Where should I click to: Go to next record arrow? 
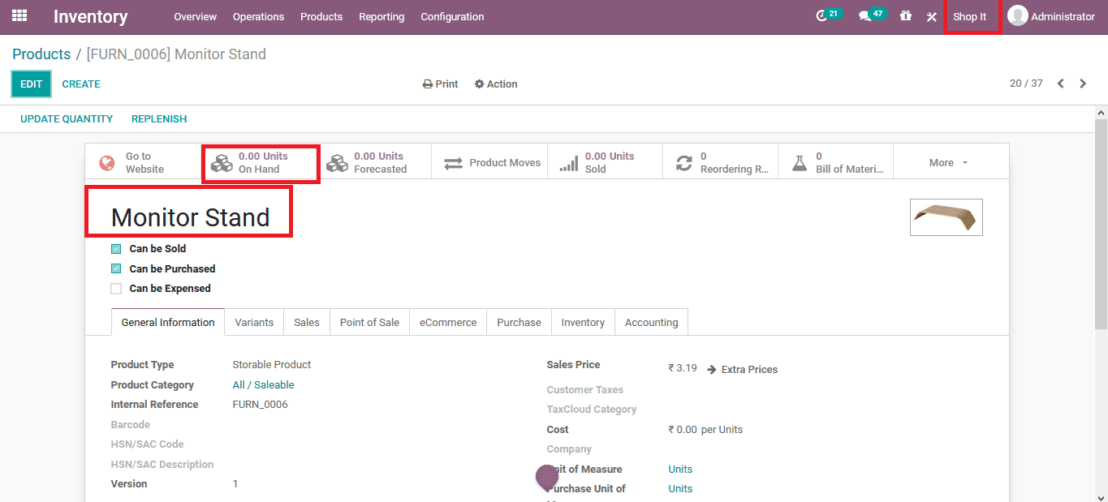click(x=1083, y=84)
